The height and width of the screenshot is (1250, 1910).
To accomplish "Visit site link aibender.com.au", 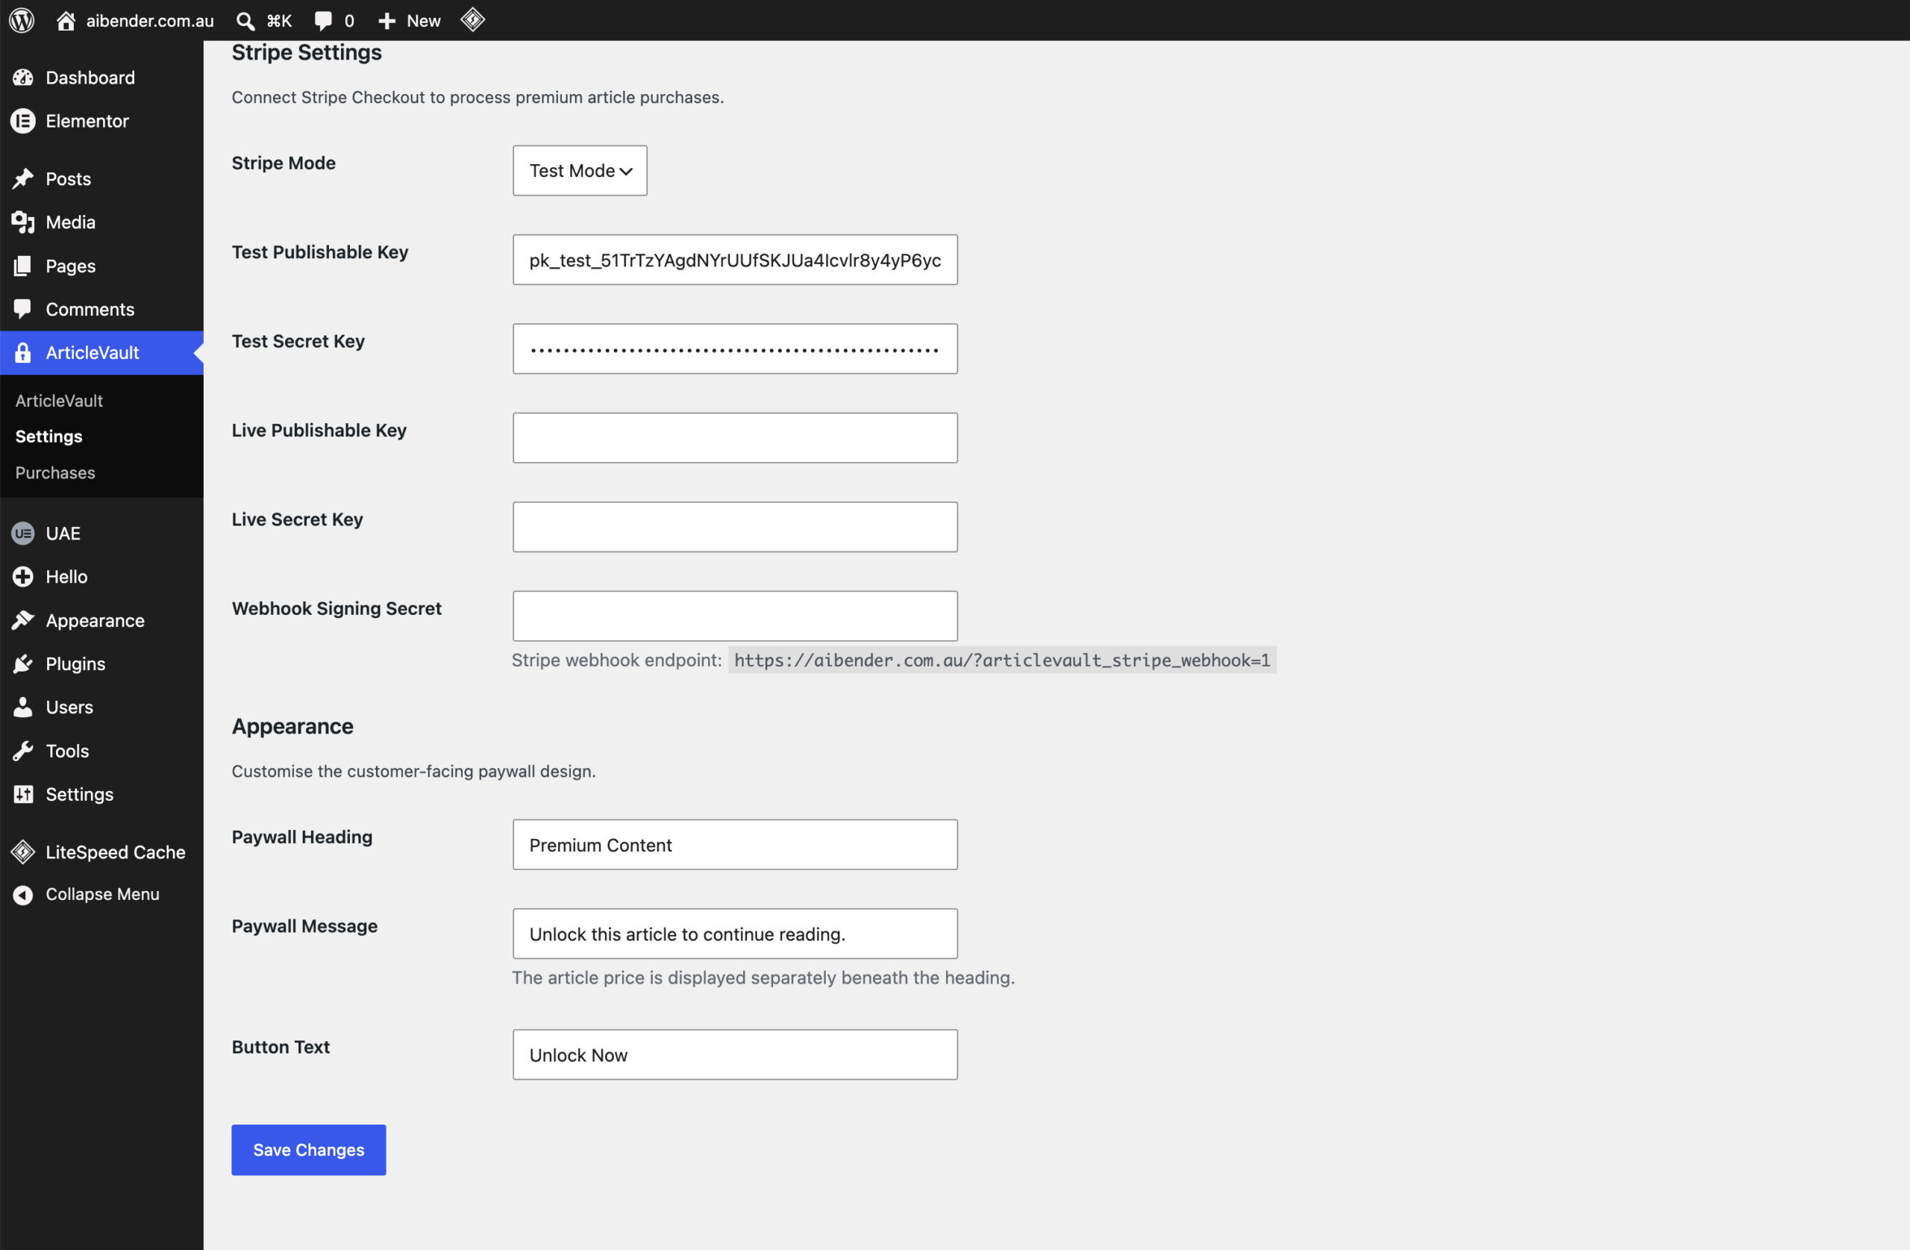I will 150,21.
